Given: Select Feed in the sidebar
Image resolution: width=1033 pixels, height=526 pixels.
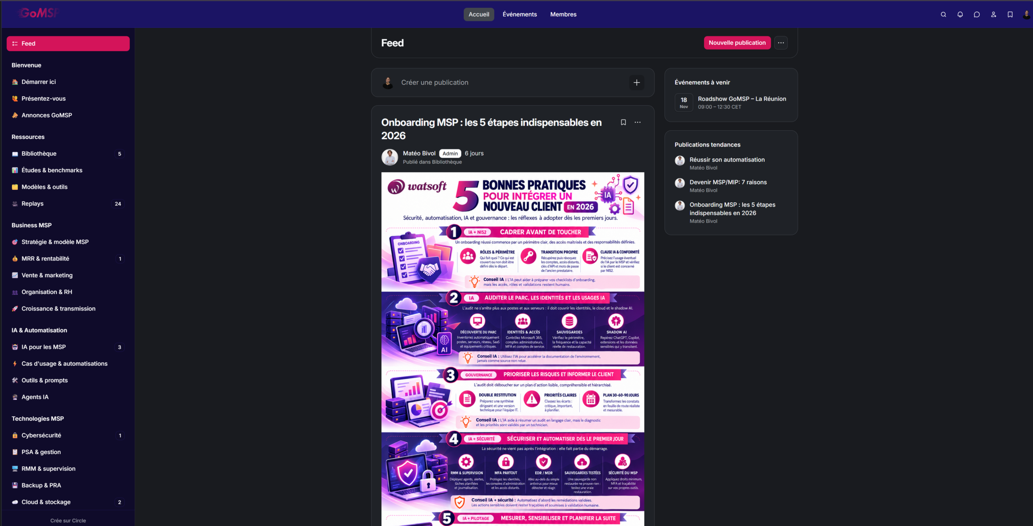Looking at the screenshot, I should tap(68, 44).
